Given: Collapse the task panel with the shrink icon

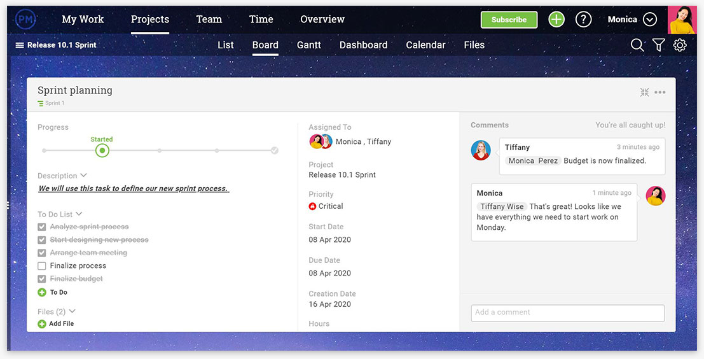Looking at the screenshot, I should click(x=645, y=92).
